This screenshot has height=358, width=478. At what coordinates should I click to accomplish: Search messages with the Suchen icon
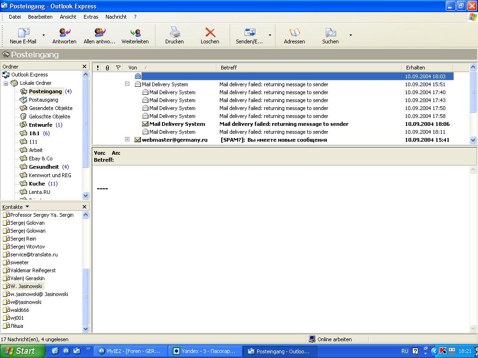[x=330, y=35]
